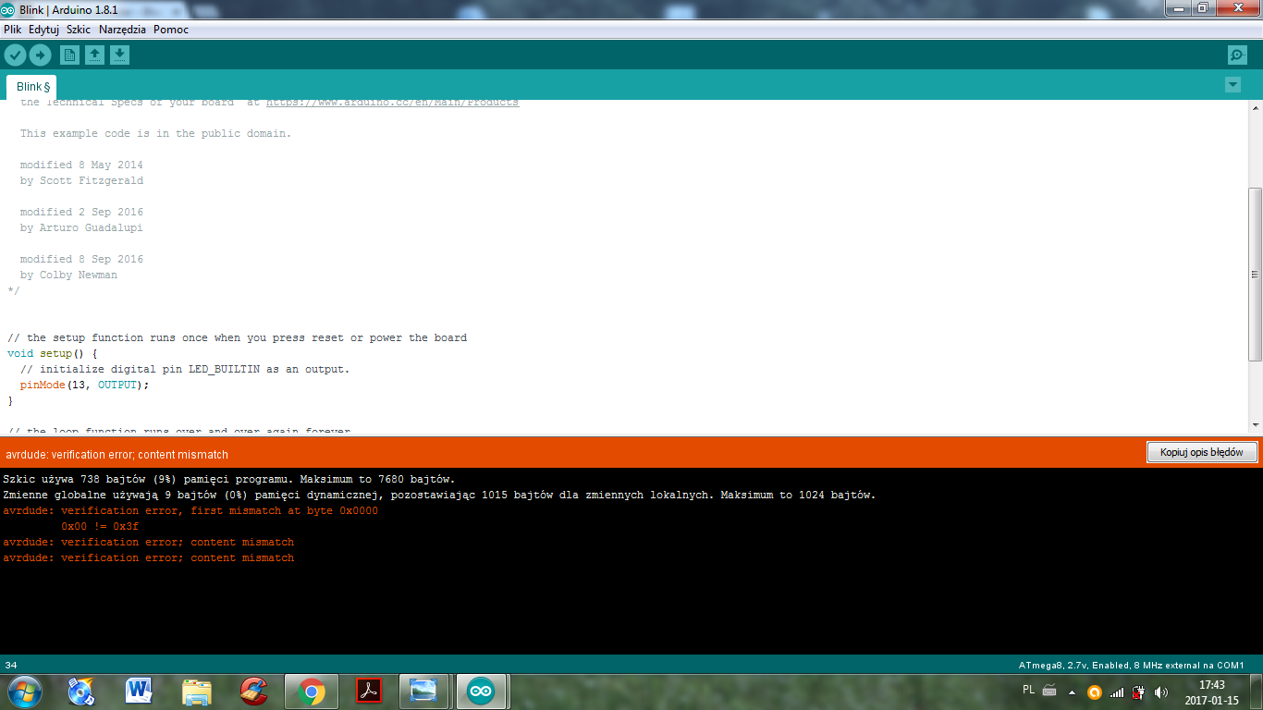Click the orange Avast tray icon
This screenshot has width=1263, height=710.
pos(1095,692)
